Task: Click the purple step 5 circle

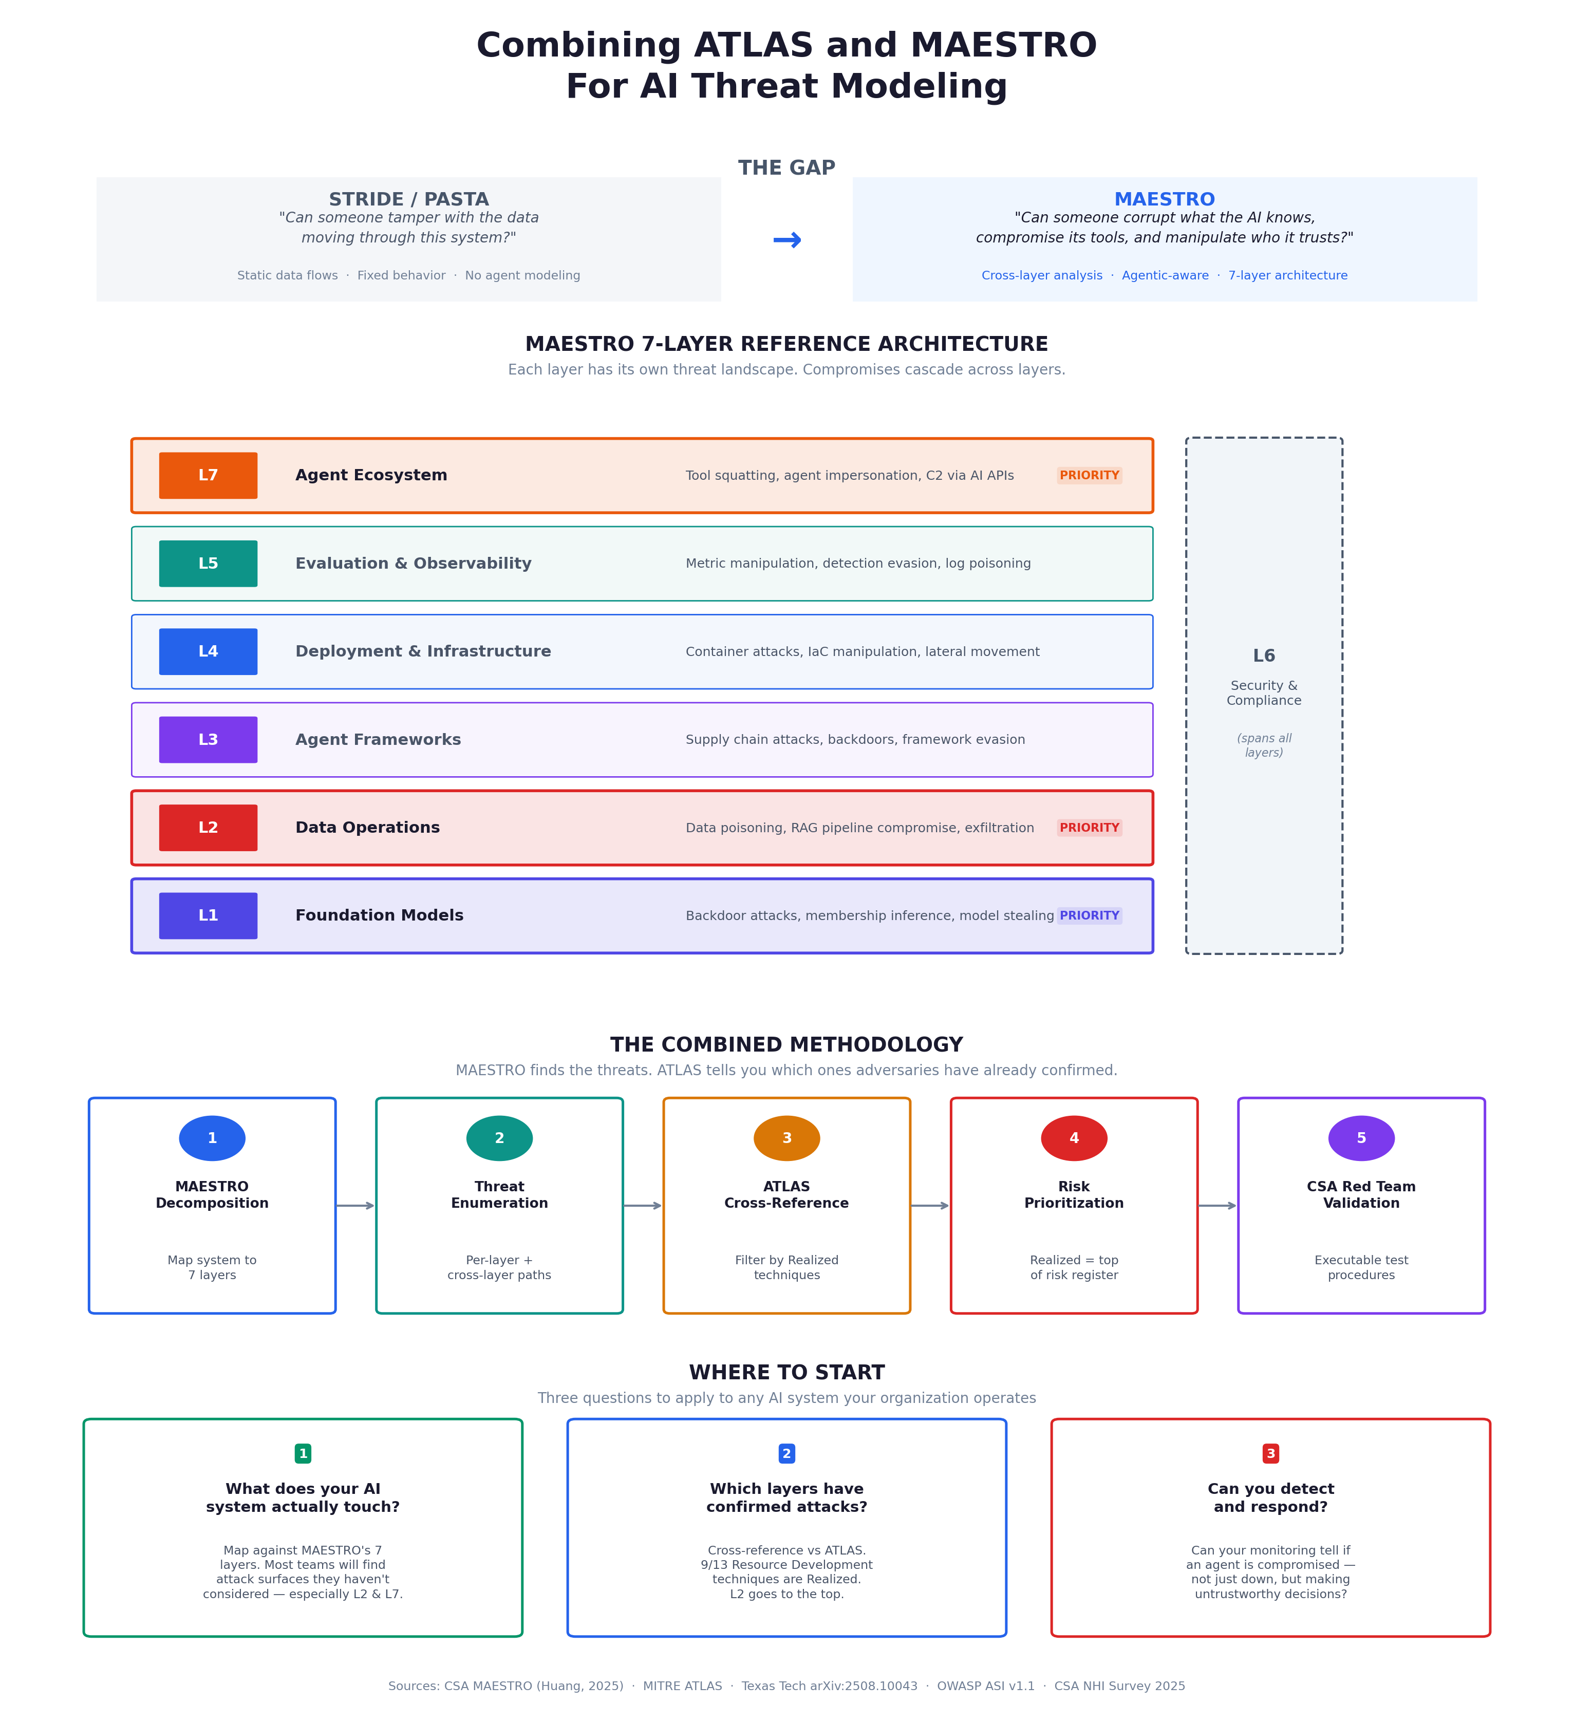Action: 1360,1137
